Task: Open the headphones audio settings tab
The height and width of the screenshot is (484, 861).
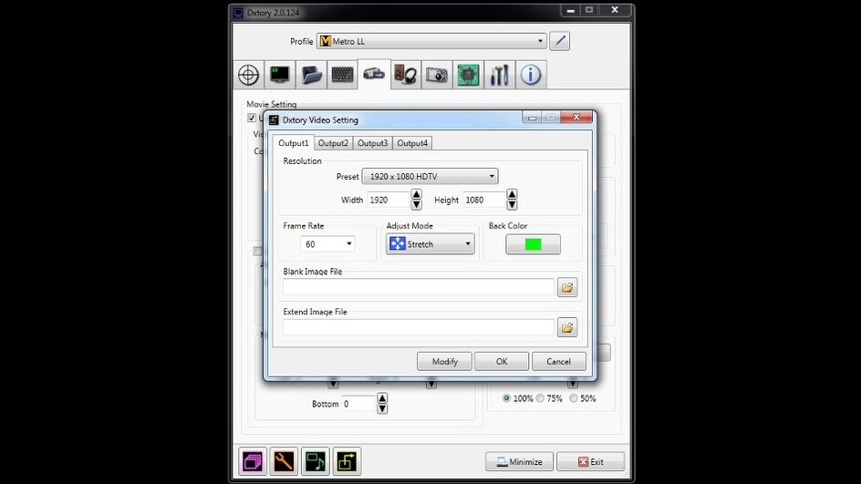Action: coord(405,75)
